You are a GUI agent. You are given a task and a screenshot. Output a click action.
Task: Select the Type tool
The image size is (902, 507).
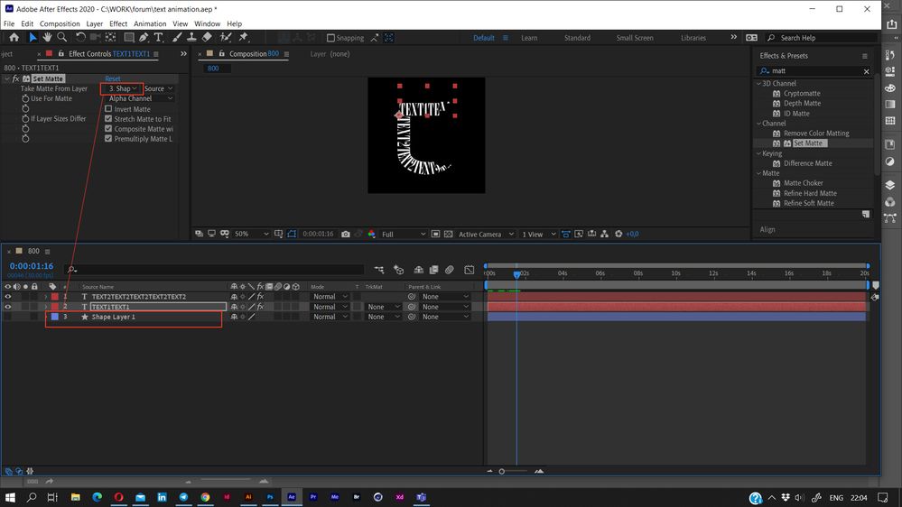pos(160,38)
